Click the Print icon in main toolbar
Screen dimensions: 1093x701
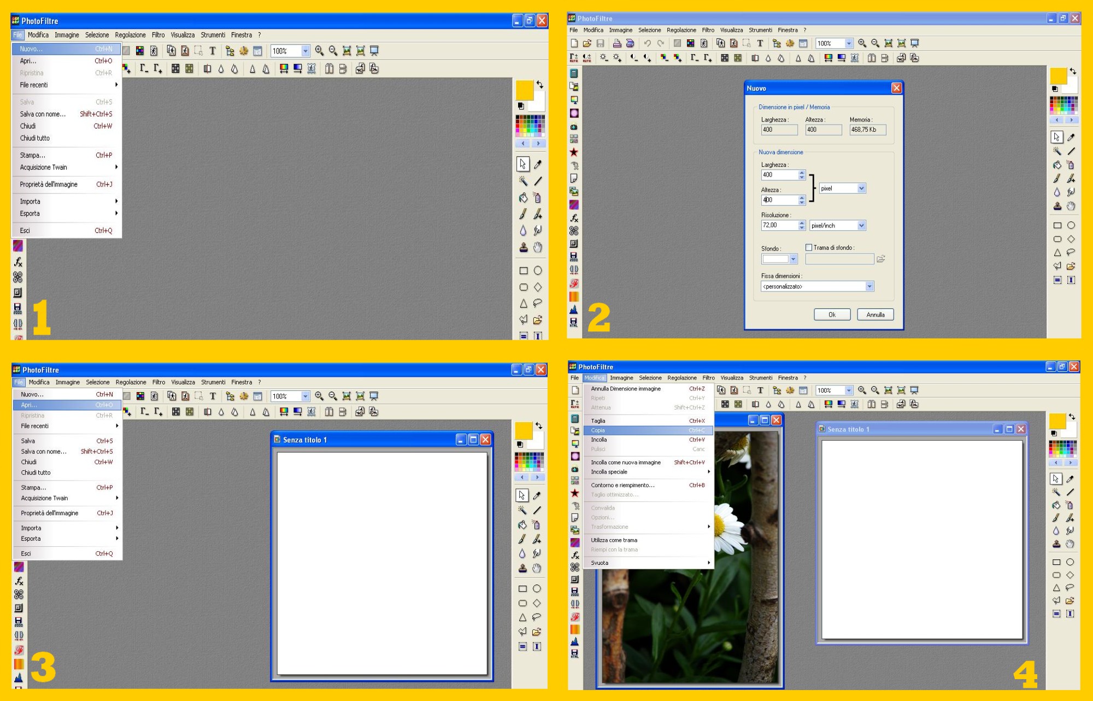[x=617, y=43]
